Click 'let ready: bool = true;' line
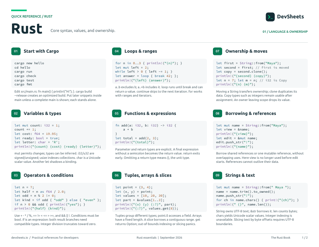The width and height of the screenshot is (319, 247). click(37, 138)
